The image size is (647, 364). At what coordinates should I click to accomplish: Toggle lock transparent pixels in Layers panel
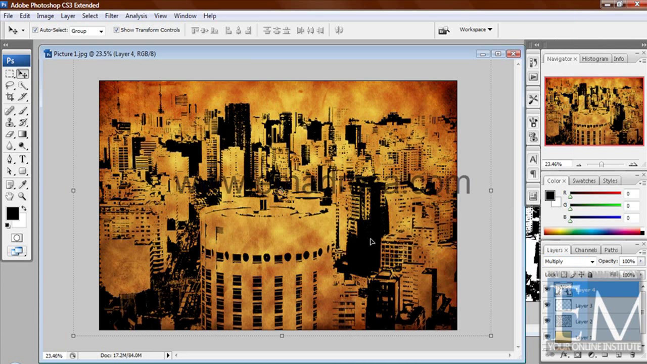(564, 275)
